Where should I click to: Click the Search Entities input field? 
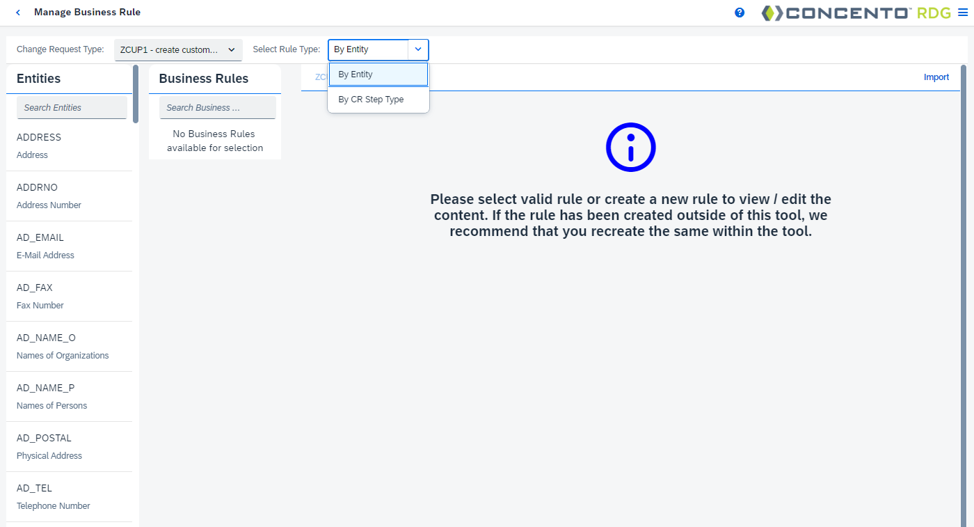coord(71,107)
